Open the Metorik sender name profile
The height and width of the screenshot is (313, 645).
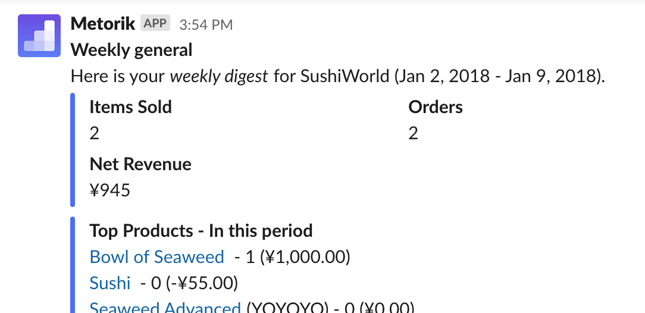click(x=102, y=24)
